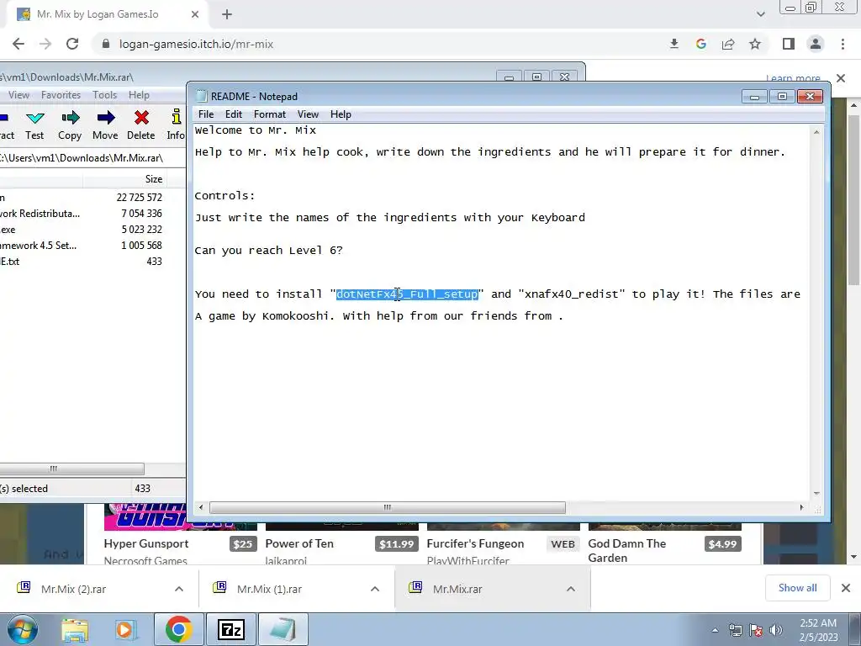The width and height of the screenshot is (861, 646).
Task: Close the Mr. Mix browser tab
Action: point(195,14)
